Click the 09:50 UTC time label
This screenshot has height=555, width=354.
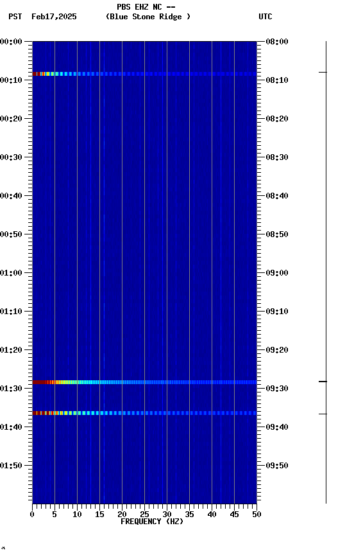[277, 466]
